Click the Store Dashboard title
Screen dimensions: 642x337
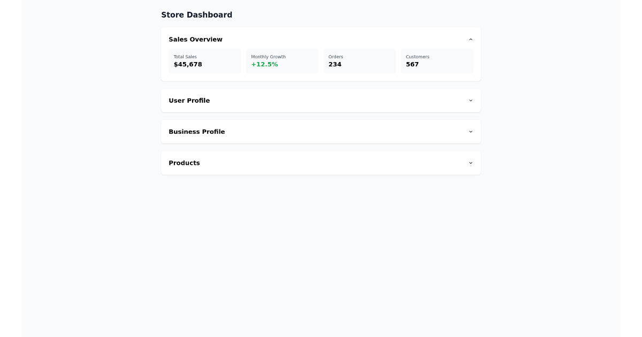pyautogui.click(x=197, y=15)
